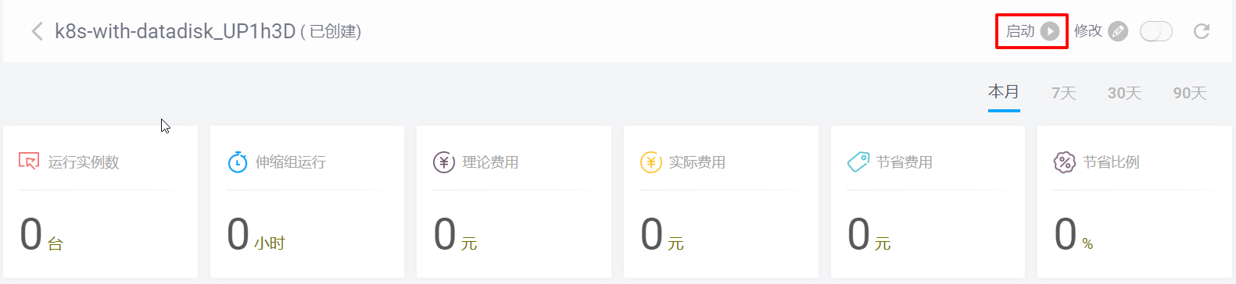Switch to the 30天 tab

click(x=1124, y=94)
